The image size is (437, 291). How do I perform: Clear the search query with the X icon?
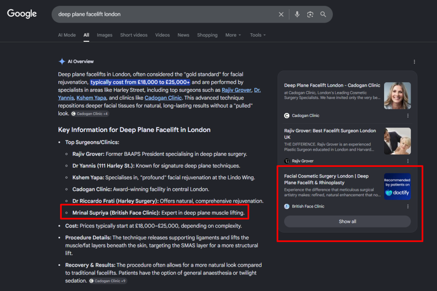pos(281,14)
